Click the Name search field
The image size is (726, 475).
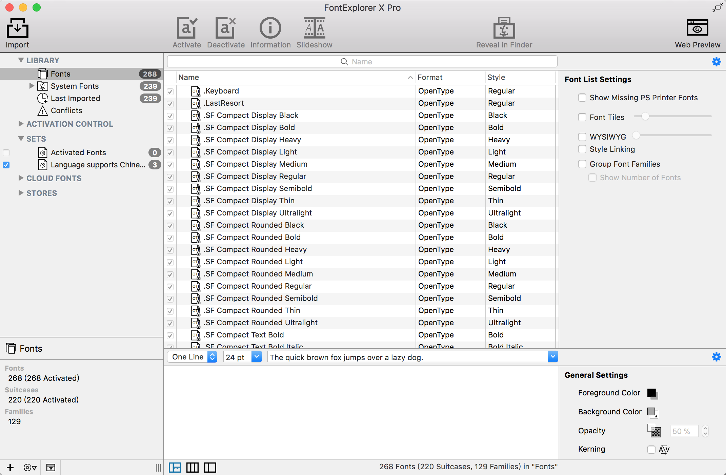[362, 62]
